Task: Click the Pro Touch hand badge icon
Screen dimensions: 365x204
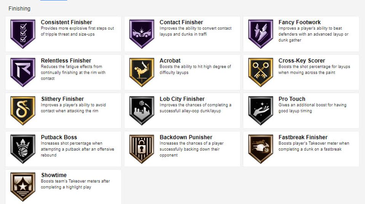Action: click(261, 111)
